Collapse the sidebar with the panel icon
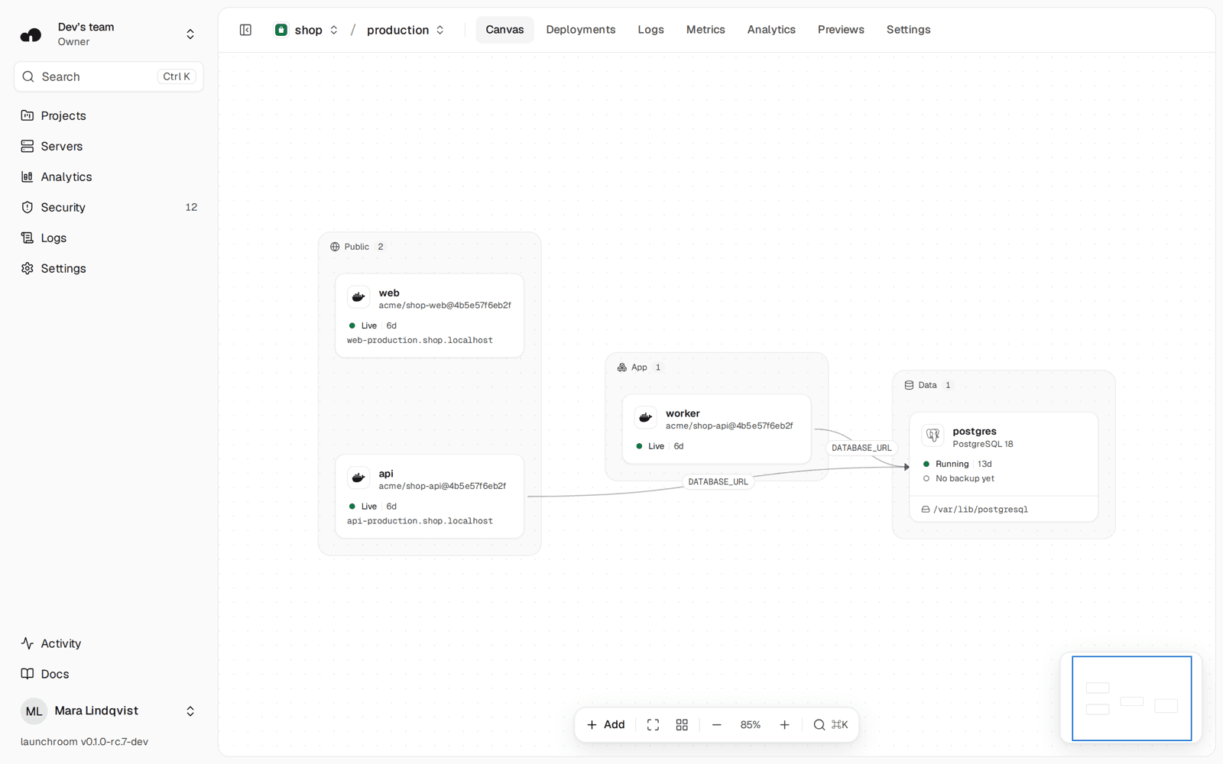This screenshot has width=1223, height=764. pos(245,30)
